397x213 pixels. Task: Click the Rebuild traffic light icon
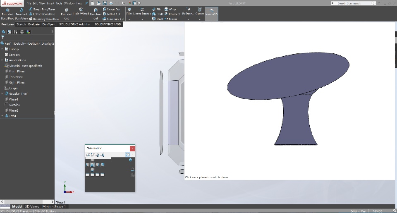click(x=130, y=3)
